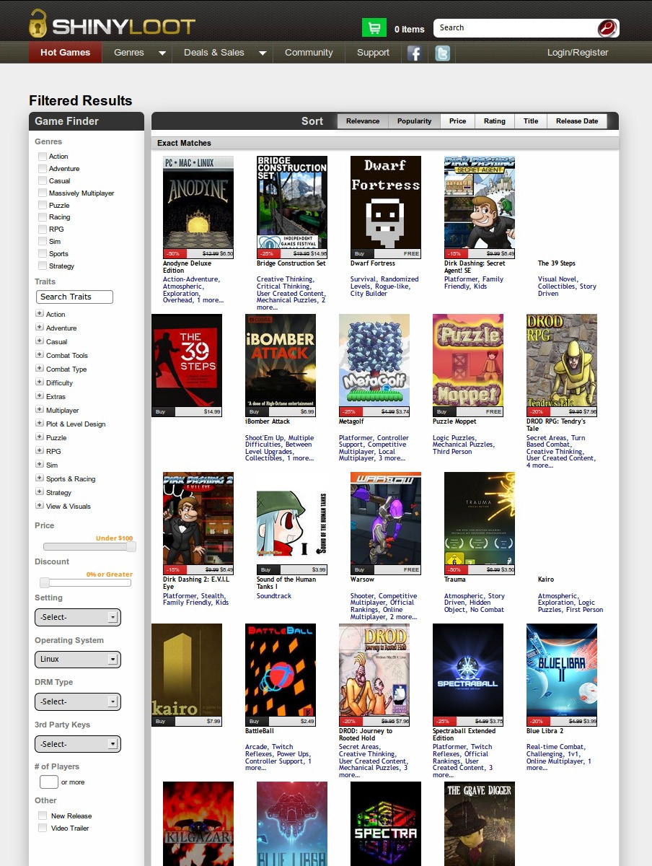This screenshot has width=652, height=866.
Task: Check the Casual genre checkbox
Action: 43,180
